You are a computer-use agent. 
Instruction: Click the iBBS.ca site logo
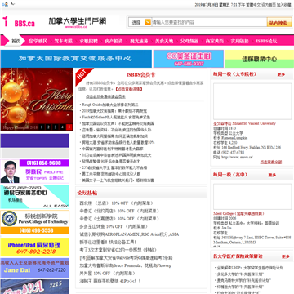[19, 22]
